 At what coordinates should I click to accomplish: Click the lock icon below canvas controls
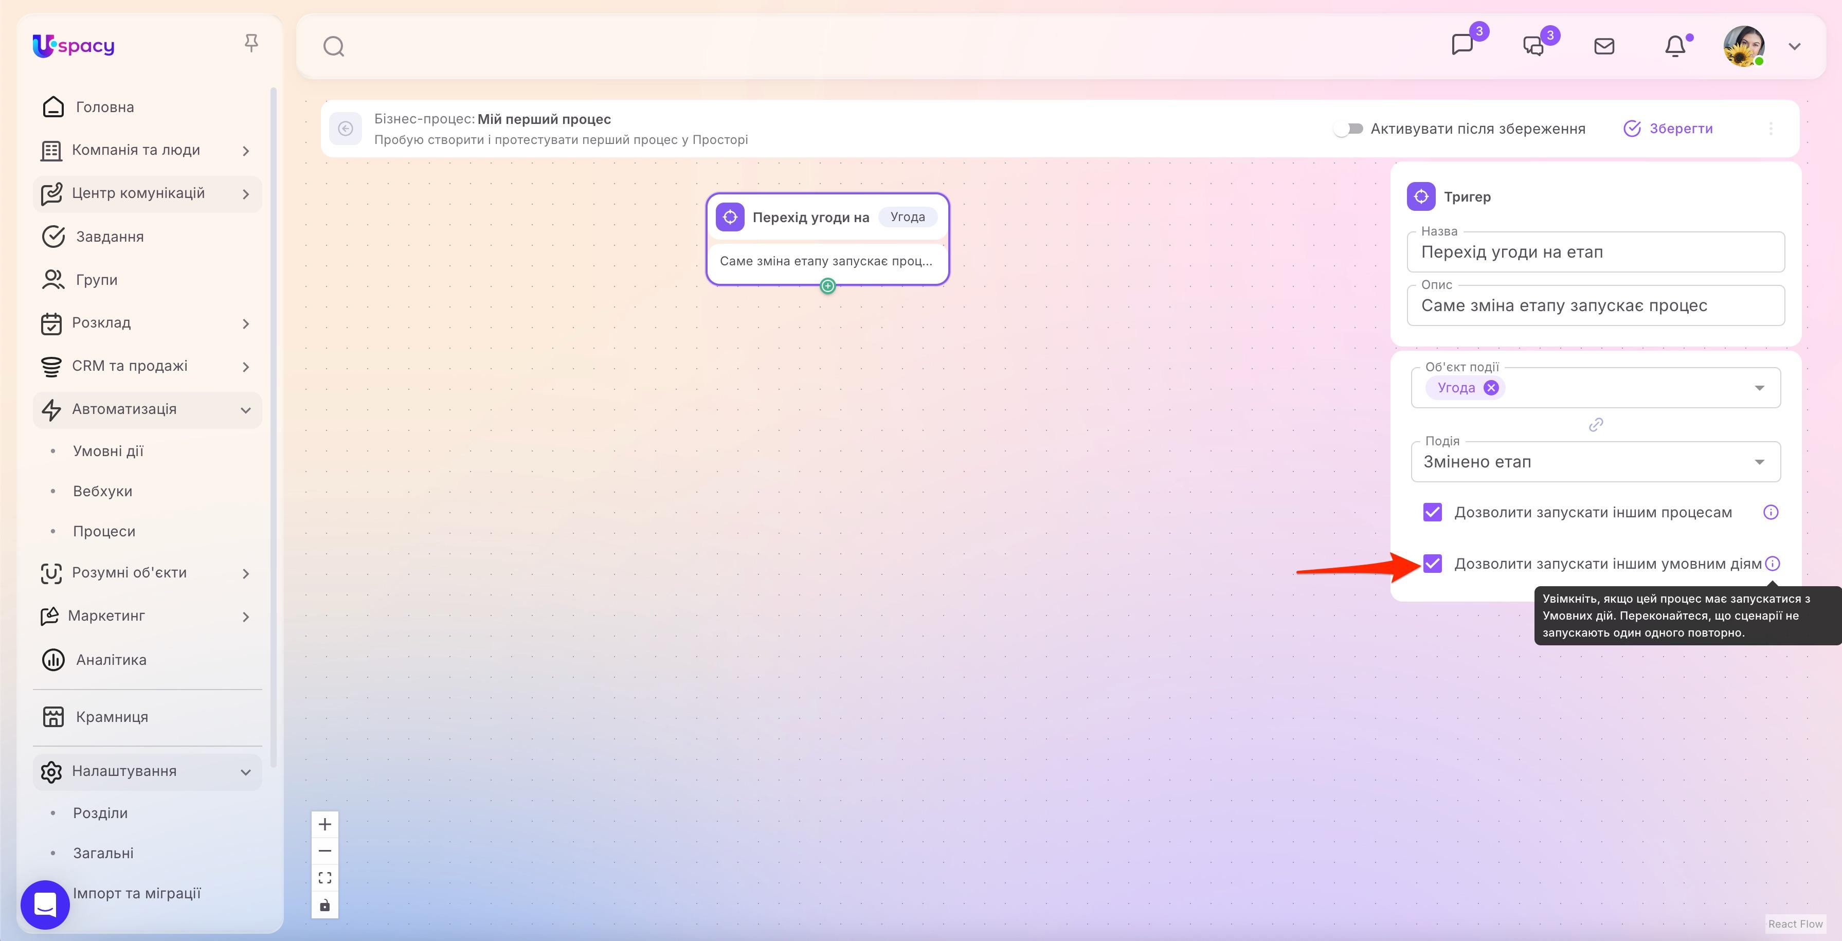point(324,904)
